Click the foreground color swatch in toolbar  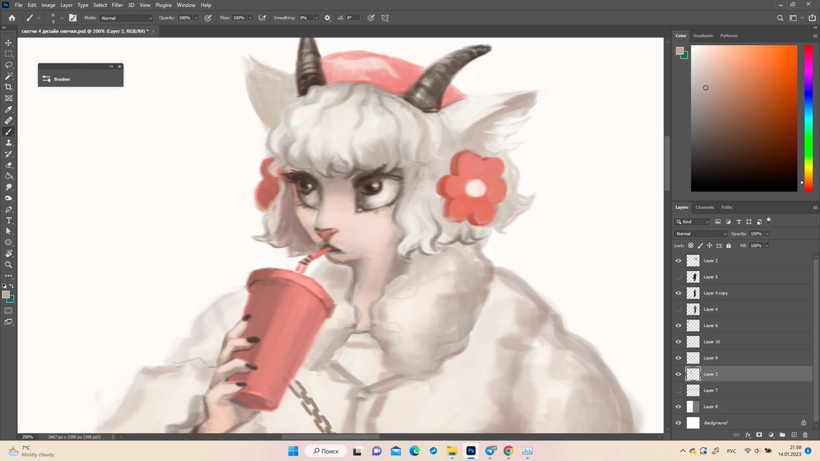pos(6,294)
